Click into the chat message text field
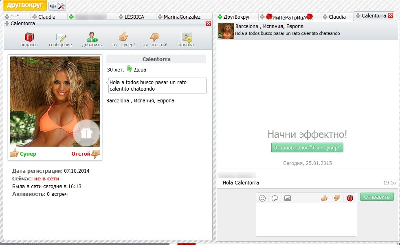 [305, 219]
